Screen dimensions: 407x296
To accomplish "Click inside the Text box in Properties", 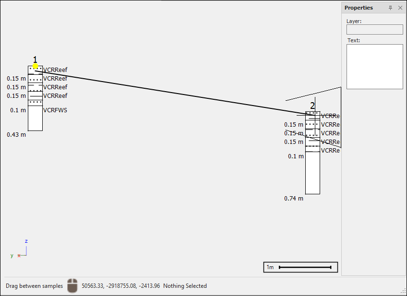I will pos(374,67).
